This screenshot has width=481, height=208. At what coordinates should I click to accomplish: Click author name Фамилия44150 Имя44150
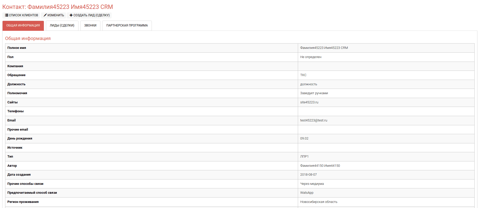(x=320, y=166)
